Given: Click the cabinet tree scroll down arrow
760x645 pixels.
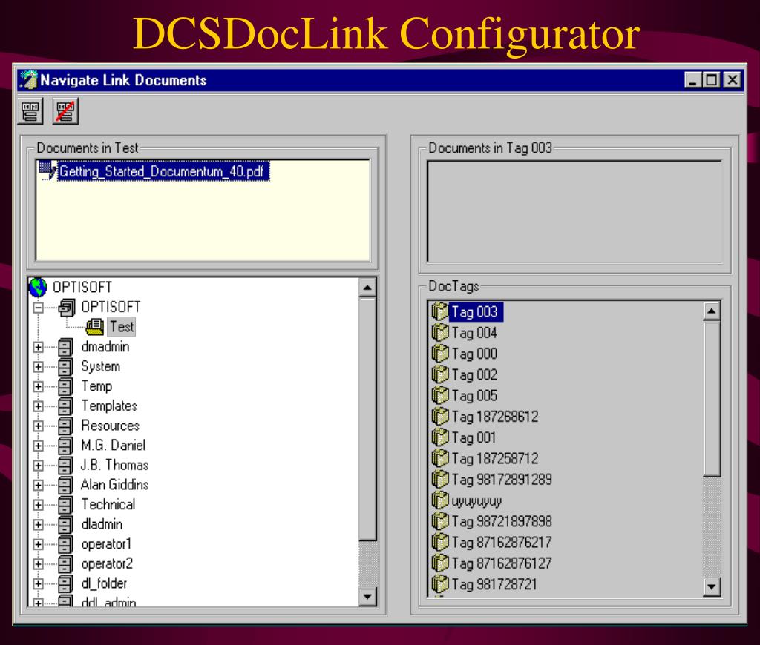Looking at the screenshot, I should [x=367, y=597].
